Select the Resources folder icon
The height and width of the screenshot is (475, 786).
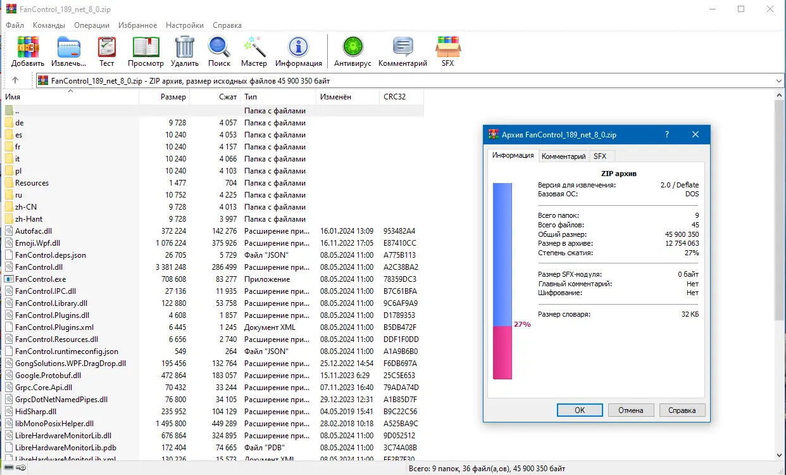pyautogui.click(x=9, y=183)
